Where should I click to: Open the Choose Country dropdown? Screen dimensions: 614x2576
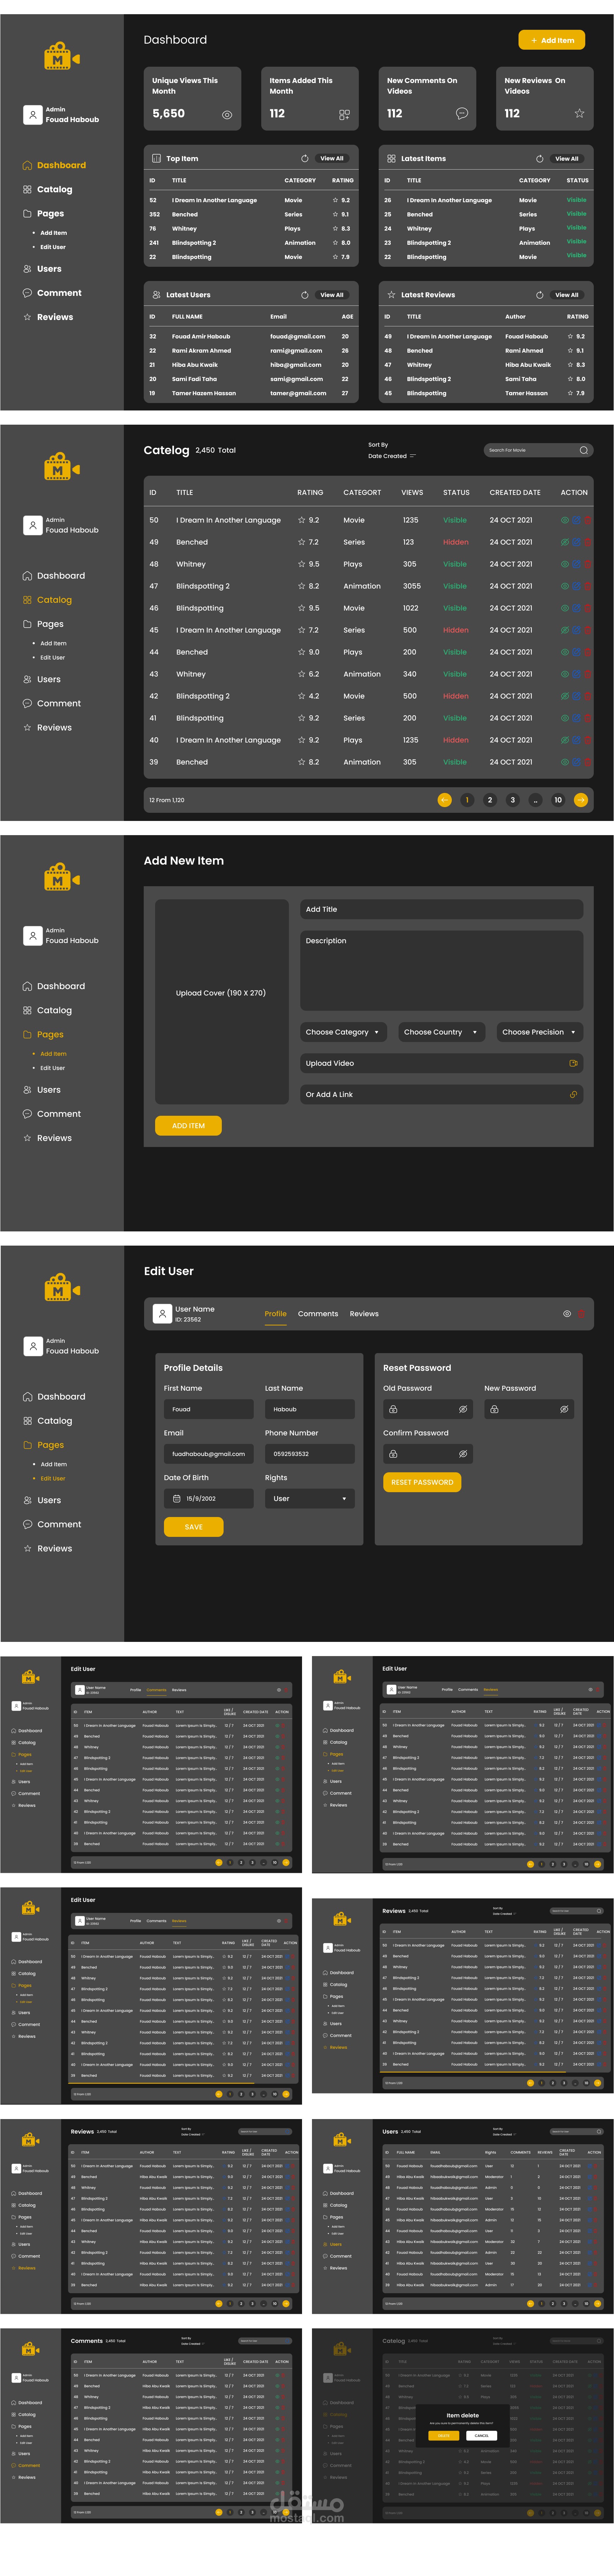coord(441,1032)
